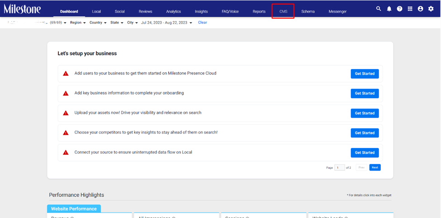Click warning icon beside key business information
This screenshot has height=218, width=441.
66,93
